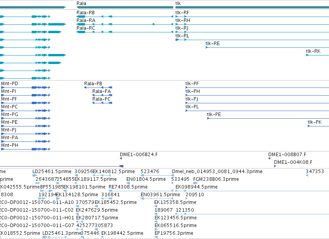
Task: Select the 523476 feature label
Action: coord(150,172)
